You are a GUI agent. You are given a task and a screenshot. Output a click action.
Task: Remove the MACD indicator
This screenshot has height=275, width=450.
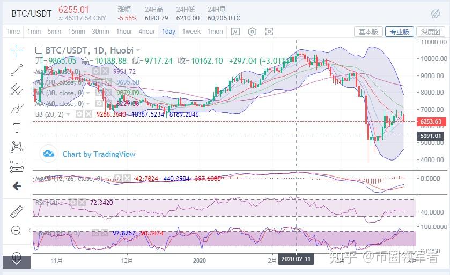[127, 179]
